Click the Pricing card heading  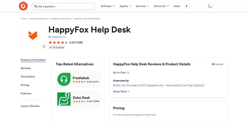tap(119, 108)
